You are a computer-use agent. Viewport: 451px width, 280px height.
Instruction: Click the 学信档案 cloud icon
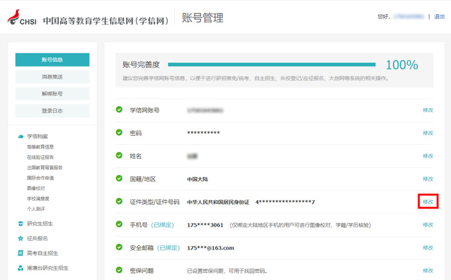click(x=21, y=136)
